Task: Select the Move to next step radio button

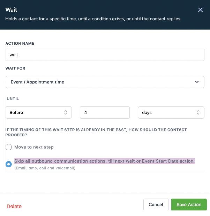Action: tap(9, 147)
